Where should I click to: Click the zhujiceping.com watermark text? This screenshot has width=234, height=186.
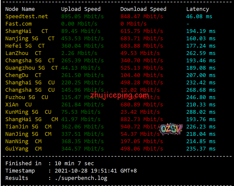pyautogui.click(x=119, y=95)
